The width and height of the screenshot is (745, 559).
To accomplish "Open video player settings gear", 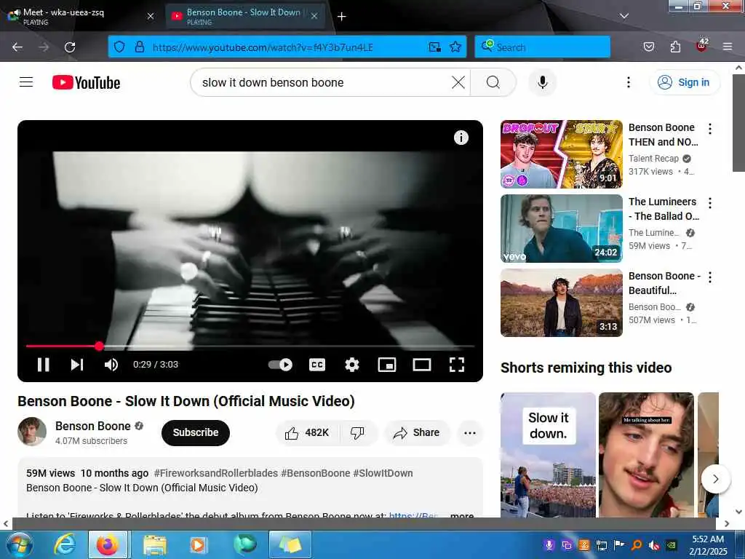I will coord(351,365).
